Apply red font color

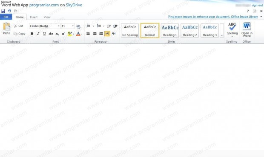click(x=78, y=34)
